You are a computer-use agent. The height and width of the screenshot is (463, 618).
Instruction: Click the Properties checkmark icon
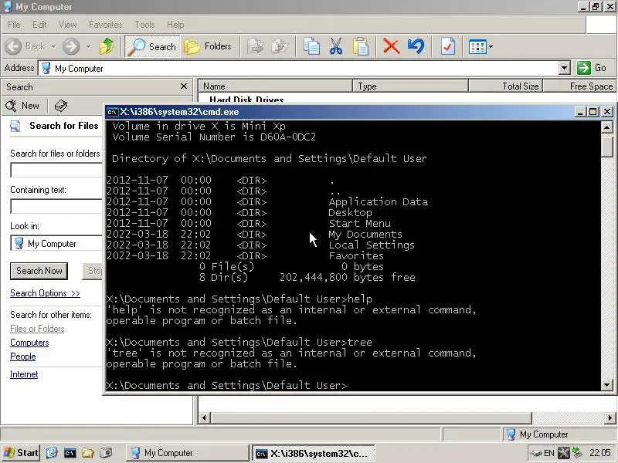[448, 46]
